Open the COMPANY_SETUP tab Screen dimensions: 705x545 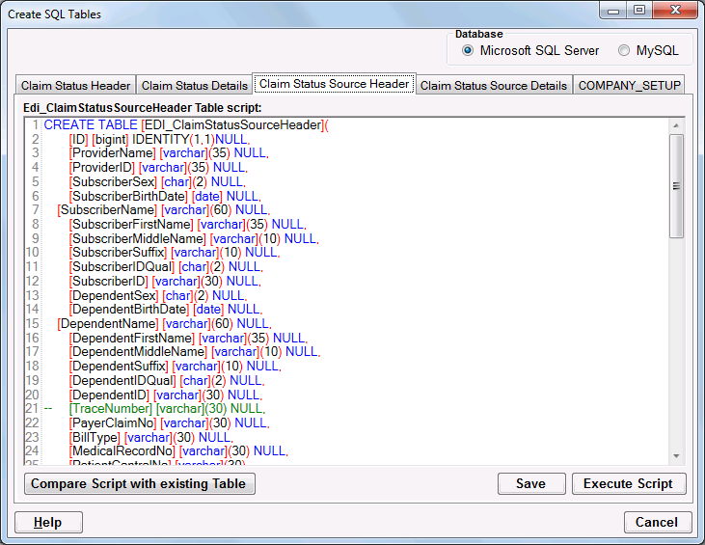(x=629, y=86)
